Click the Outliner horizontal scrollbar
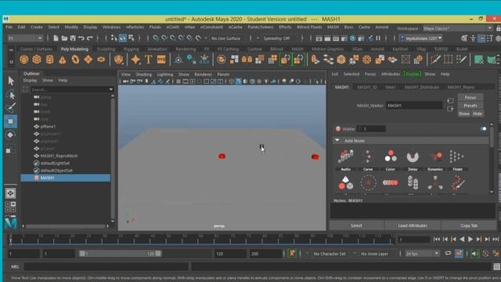Screen dimensions: 501x282 pos(65,226)
